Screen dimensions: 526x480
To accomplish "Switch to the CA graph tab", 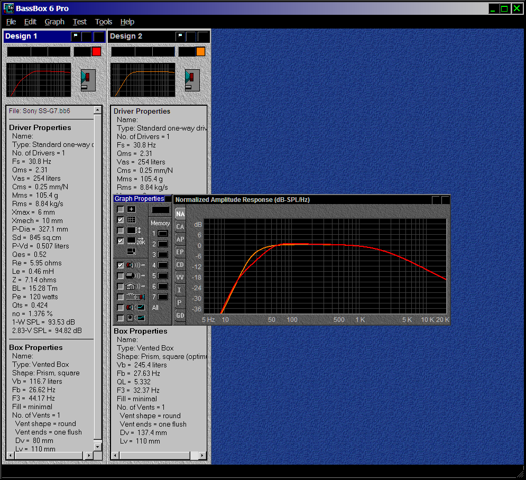I will click(180, 227).
